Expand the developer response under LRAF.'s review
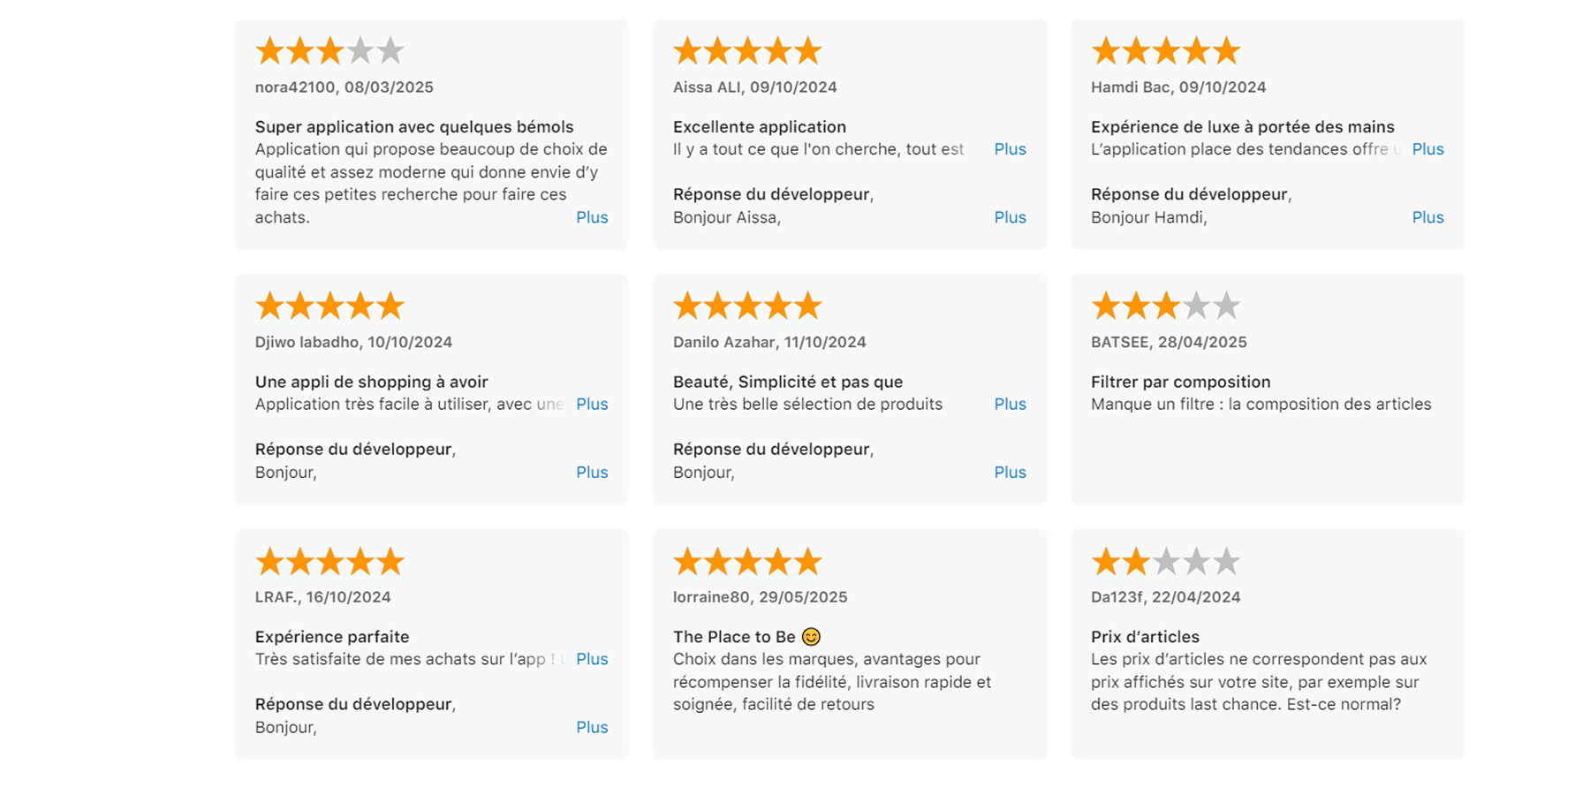The width and height of the screenshot is (1590, 795). (592, 727)
